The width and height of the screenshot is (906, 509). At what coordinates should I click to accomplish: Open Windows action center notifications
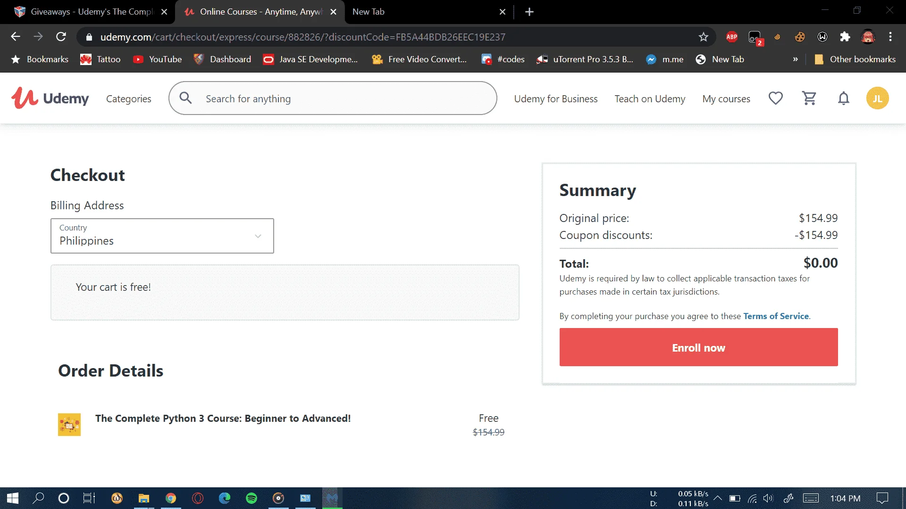882,498
